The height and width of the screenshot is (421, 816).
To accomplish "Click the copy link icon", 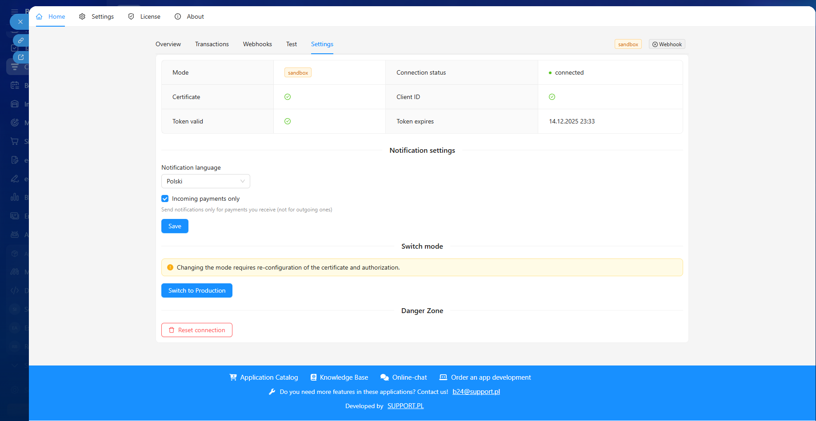I will click(x=21, y=40).
